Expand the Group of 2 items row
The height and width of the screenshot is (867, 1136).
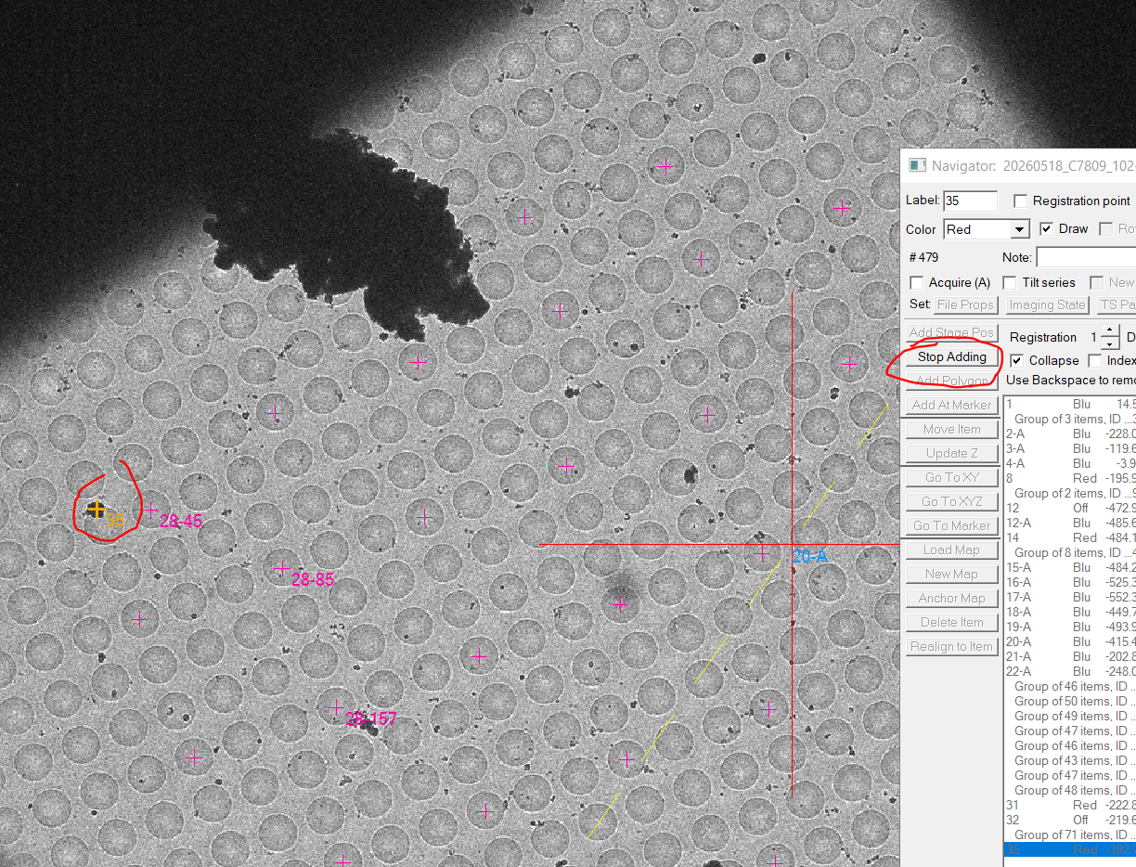coord(1070,493)
